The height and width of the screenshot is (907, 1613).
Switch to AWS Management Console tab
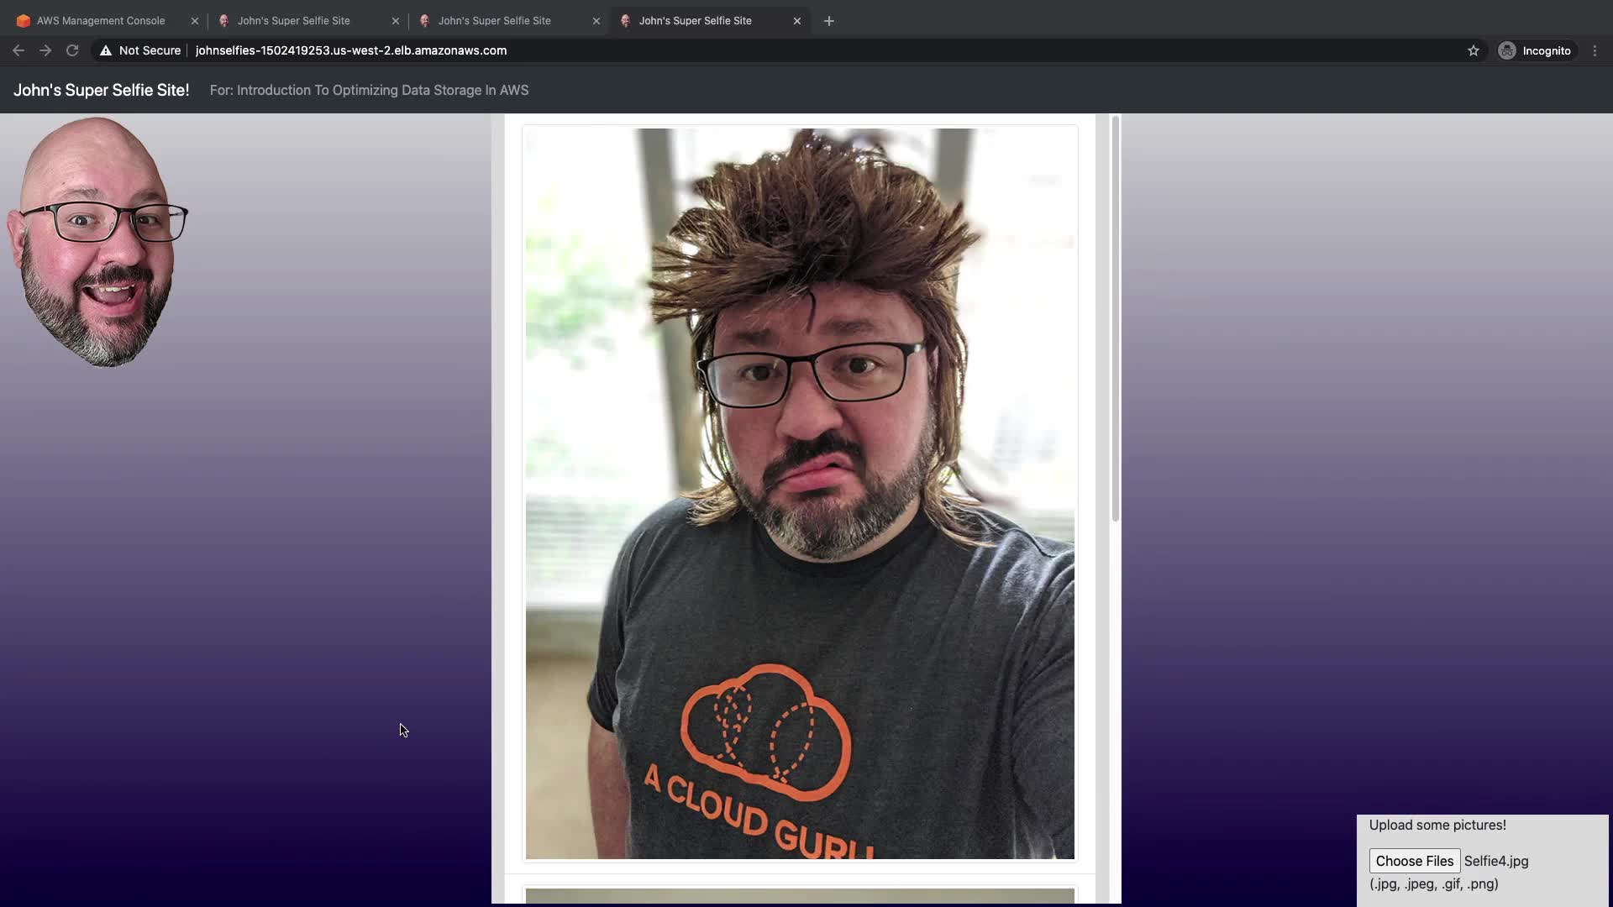pyautogui.click(x=101, y=21)
